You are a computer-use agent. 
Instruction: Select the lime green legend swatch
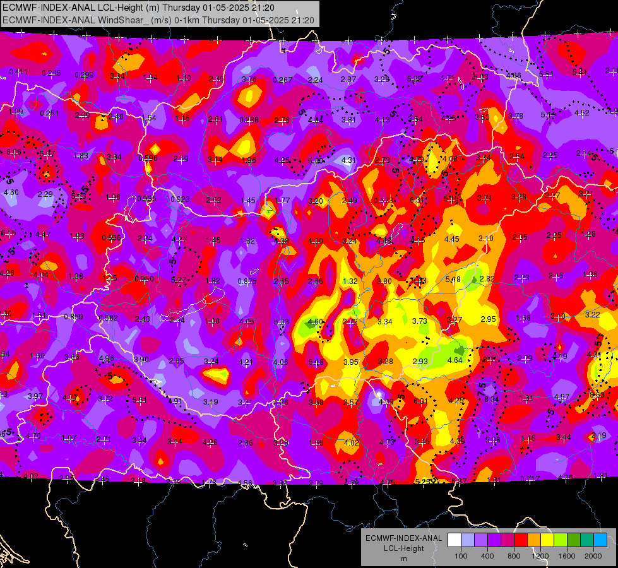(561, 540)
